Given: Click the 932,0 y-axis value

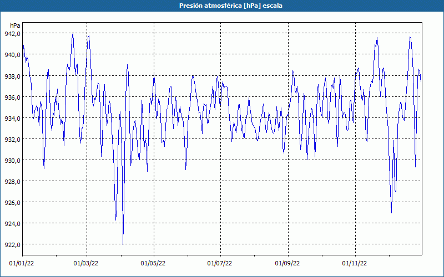Looking at the screenshot, I should (x=12, y=139).
